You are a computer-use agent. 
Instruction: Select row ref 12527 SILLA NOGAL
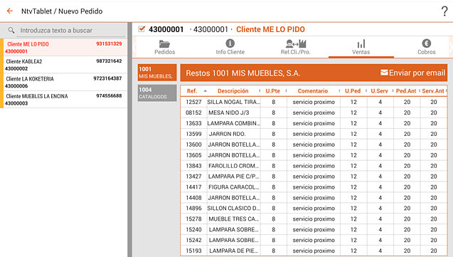tap(314, 102)
